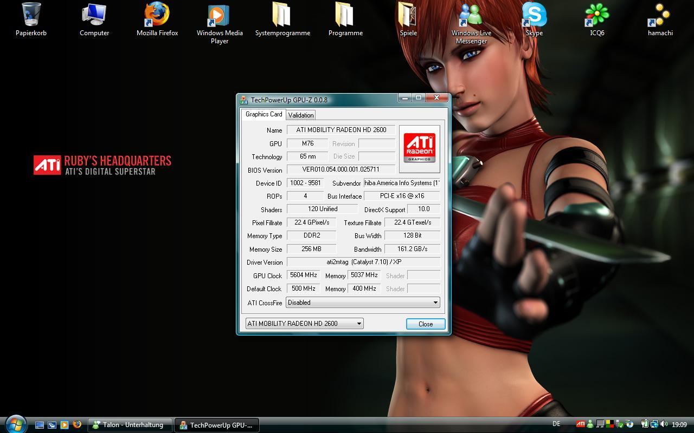This screenshot has width=694, height=433.
Task: Click the DE language indicator in taskbar
Action: (556, 424)
